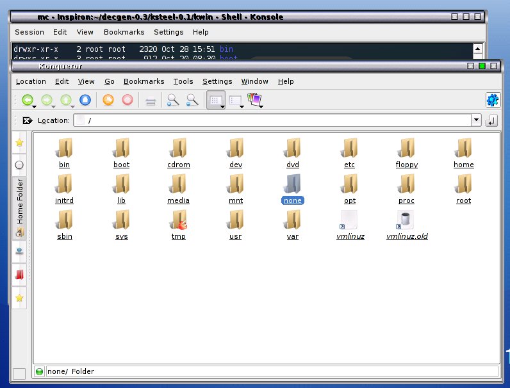510x388 pixels.
Task: Click the Zoom Out magnifier icon
Action: click(x=192, y=100)
